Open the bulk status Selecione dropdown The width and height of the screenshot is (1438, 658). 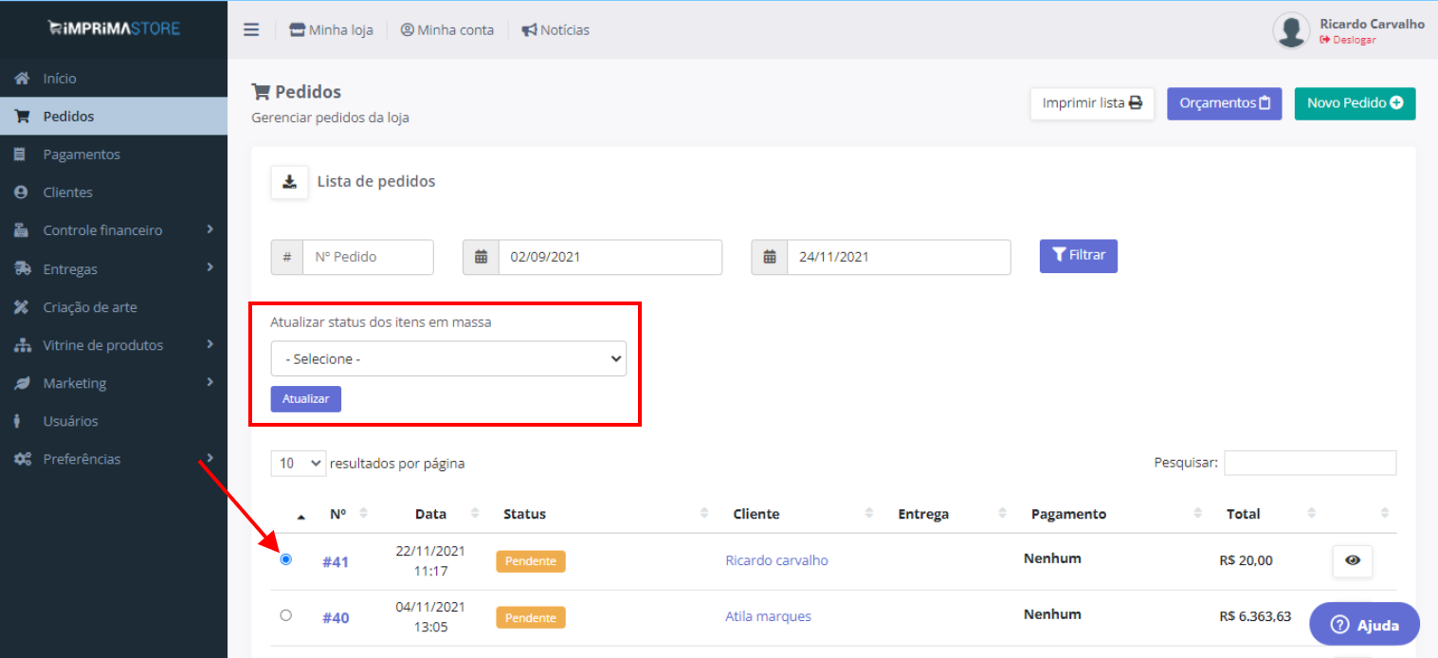[448, 358]
